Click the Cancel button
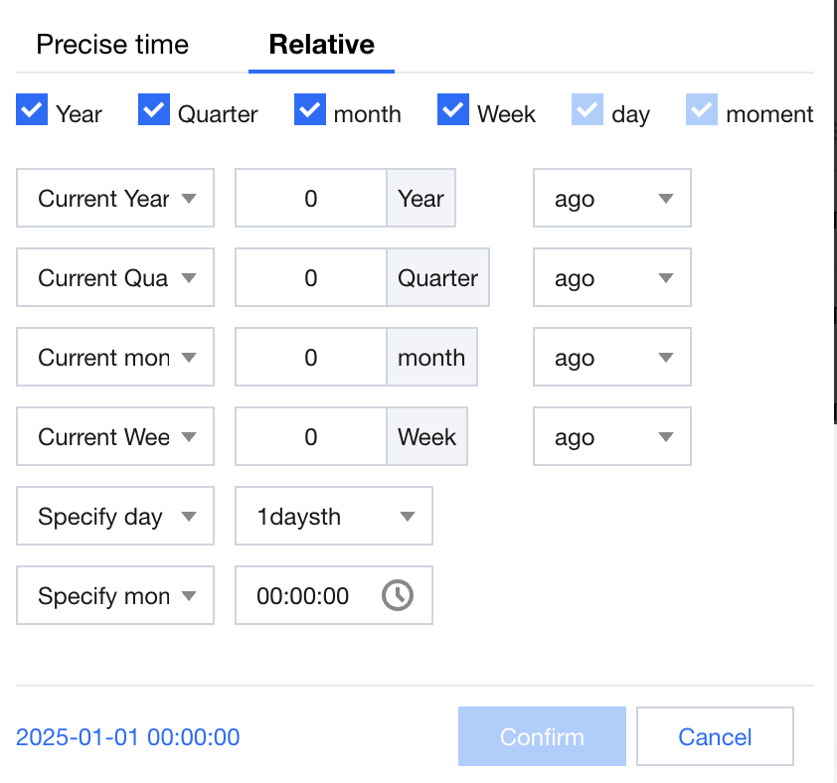This screenshot has height=783, width=837. (x=715, y=737)
